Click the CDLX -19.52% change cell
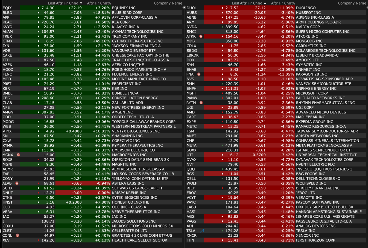The width and height of the screenshot is (368, 248). tap(285, 46)
